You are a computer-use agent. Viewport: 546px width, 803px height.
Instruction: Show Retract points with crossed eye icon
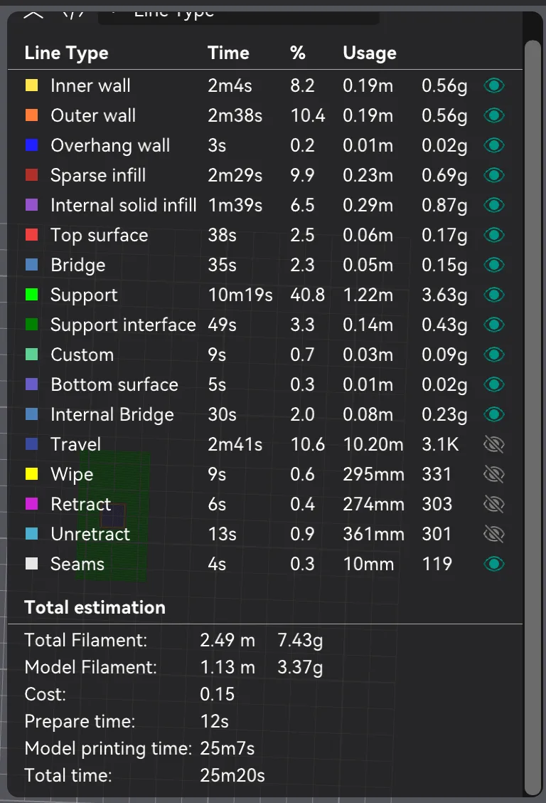coord(494,505)
